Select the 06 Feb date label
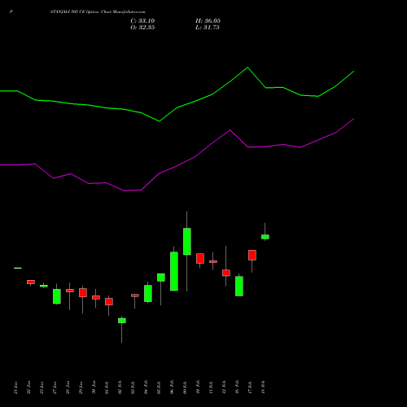The height and width of the screenshot is (407, 407). (172, 387)
